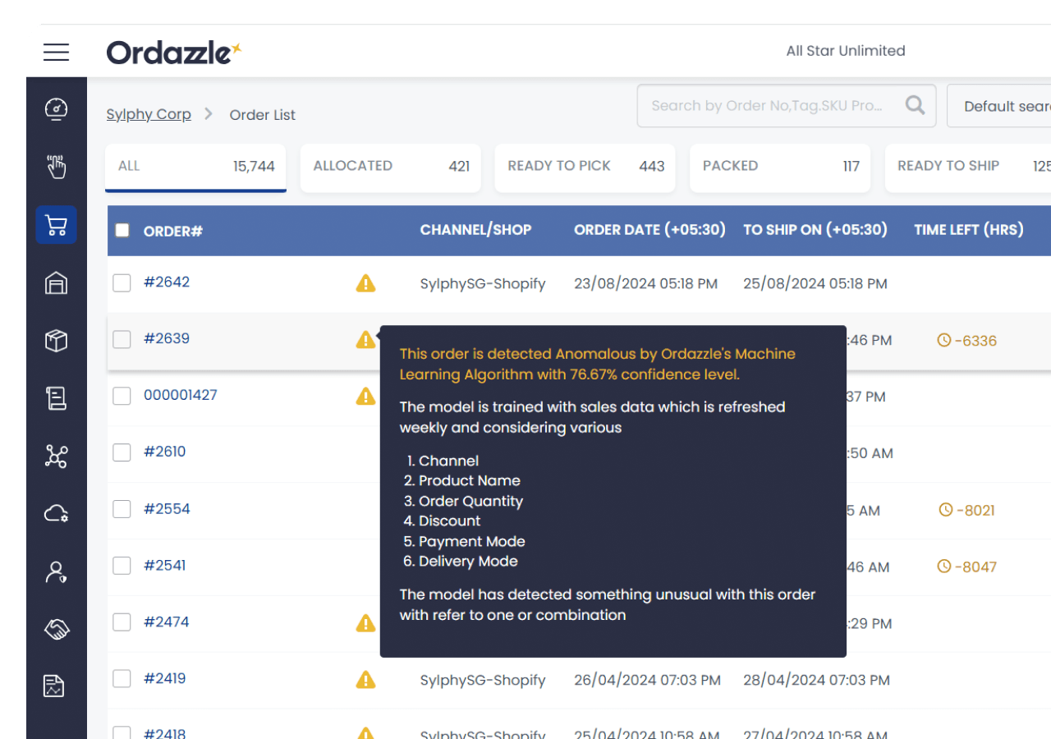Screen dimensions: 1051x739
Task: Open the PACKED orders tab
Action: point(779,166)
